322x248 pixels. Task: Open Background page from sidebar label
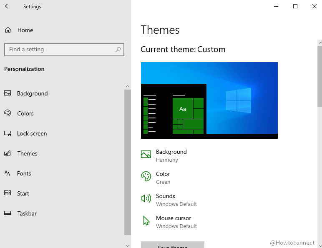coord(33,93)
